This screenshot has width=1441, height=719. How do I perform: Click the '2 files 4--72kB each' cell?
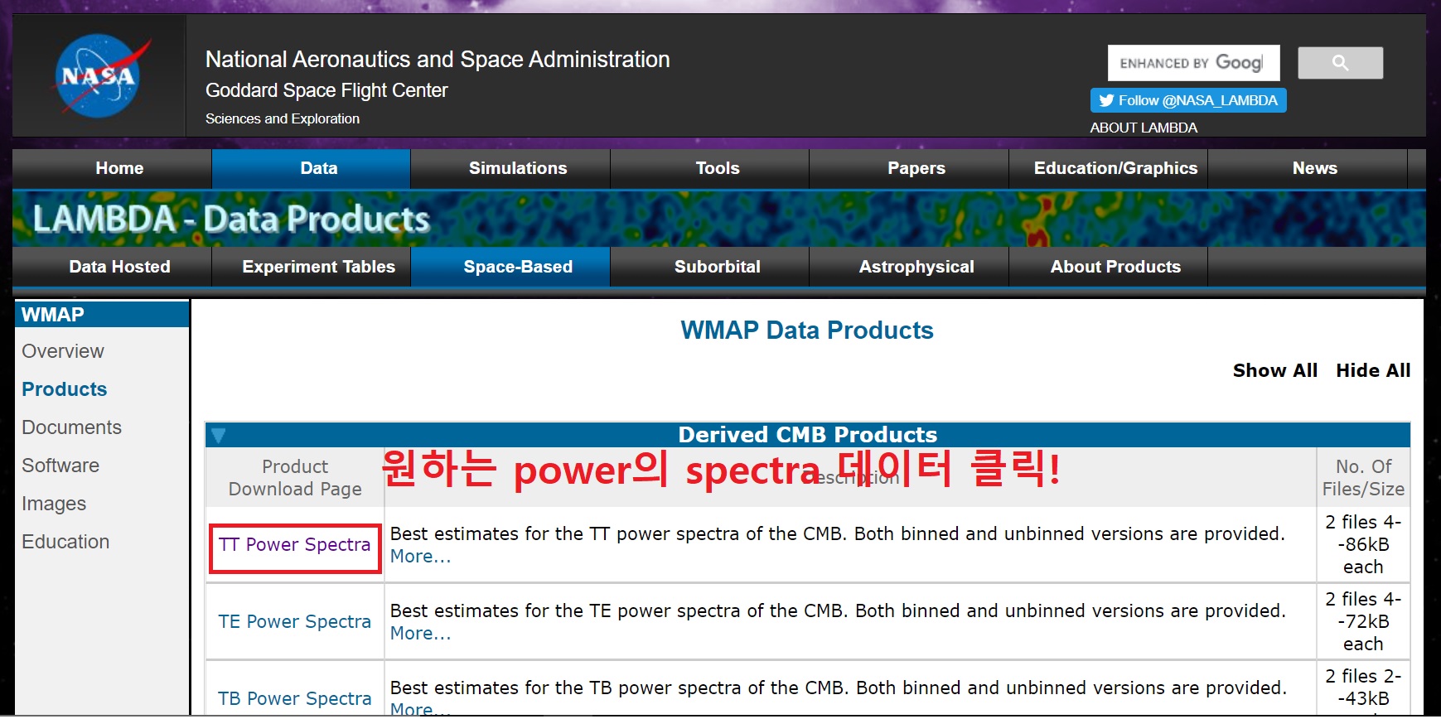pyautogui.click(x=1363, y=621)
